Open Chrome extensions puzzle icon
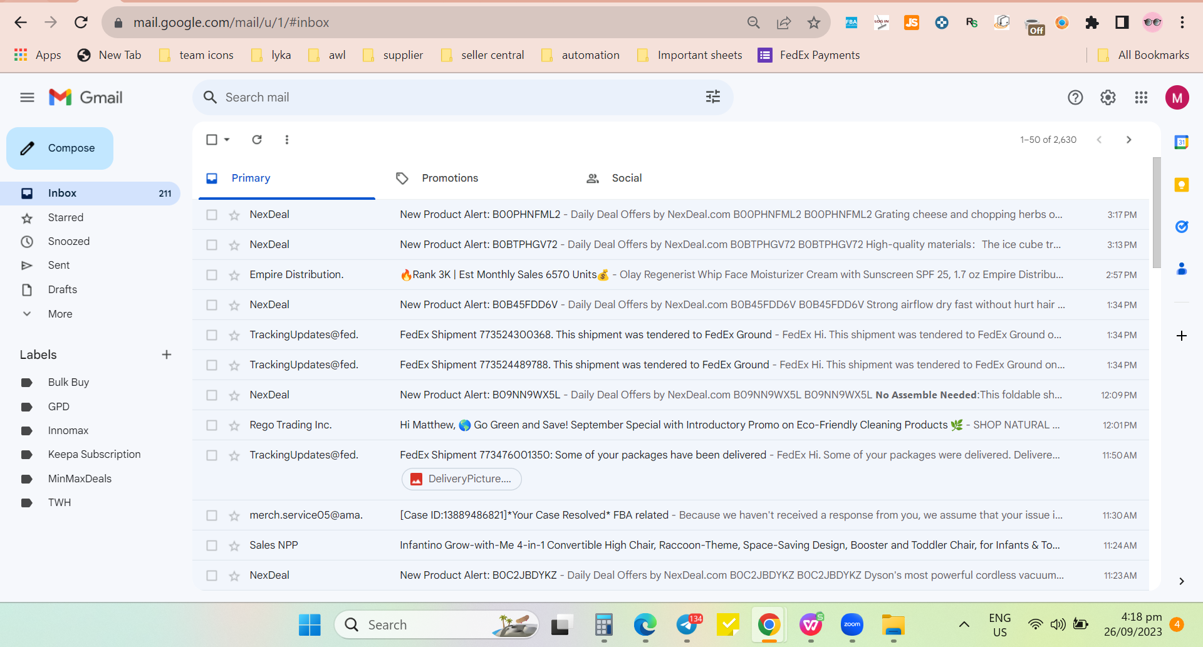1203x647 pixels. coord(1092,23)
